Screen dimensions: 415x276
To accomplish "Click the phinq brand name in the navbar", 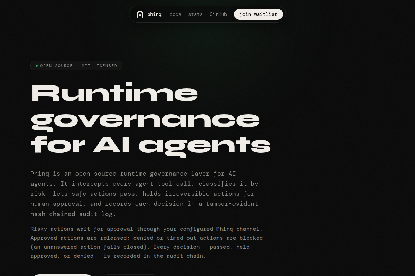I will click(154, 14).
